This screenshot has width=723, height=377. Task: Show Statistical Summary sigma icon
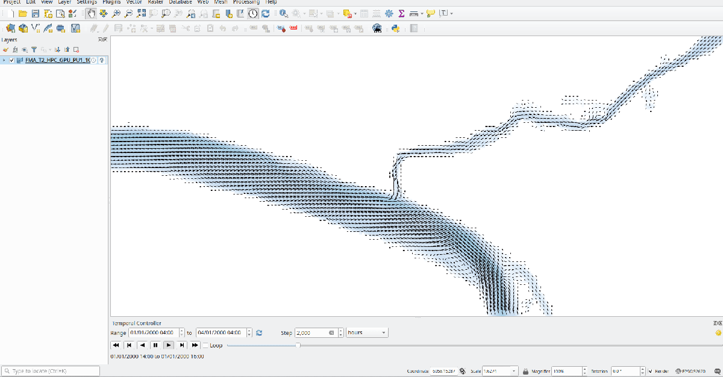[401, 13]
